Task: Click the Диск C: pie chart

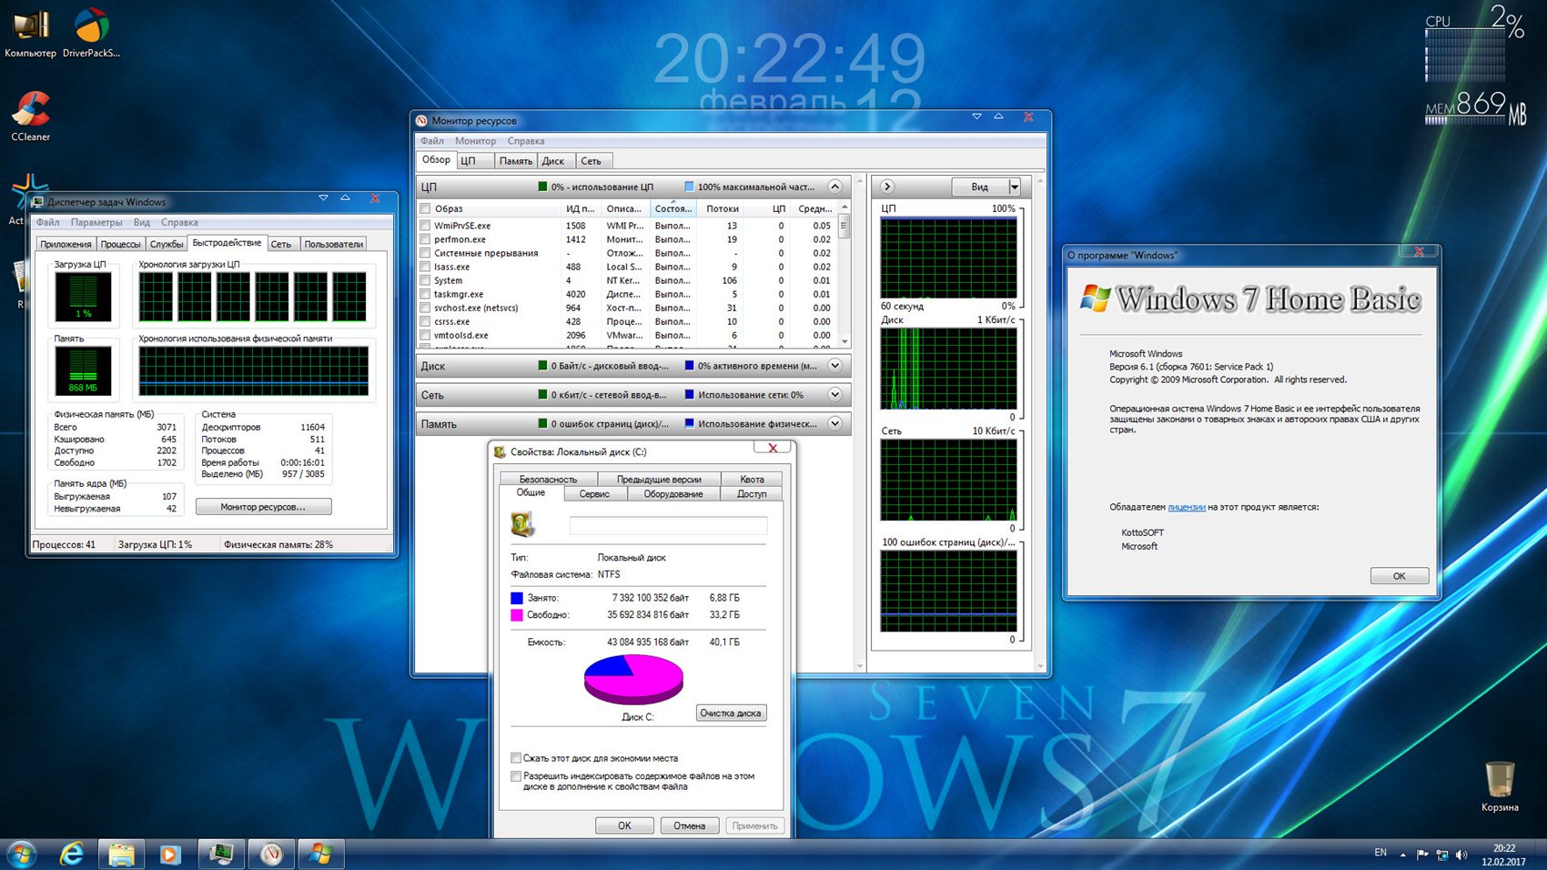Action: click(633, 679)
